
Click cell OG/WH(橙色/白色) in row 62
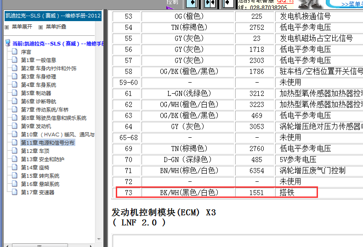click(189, 105)
